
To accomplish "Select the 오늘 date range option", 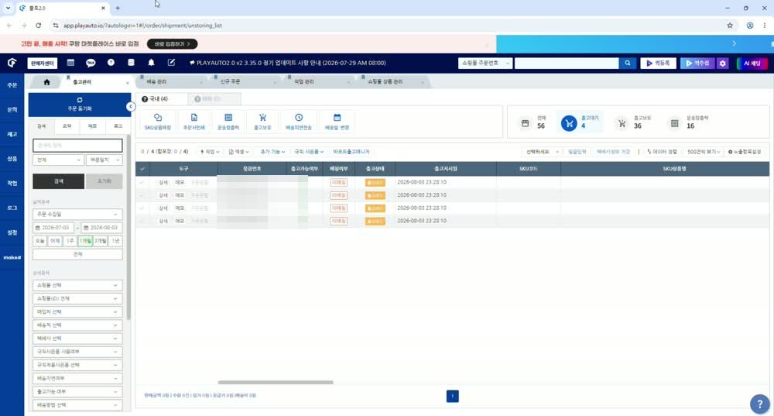I will 40,241.
